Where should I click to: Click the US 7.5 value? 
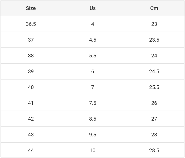pos(93,103)
